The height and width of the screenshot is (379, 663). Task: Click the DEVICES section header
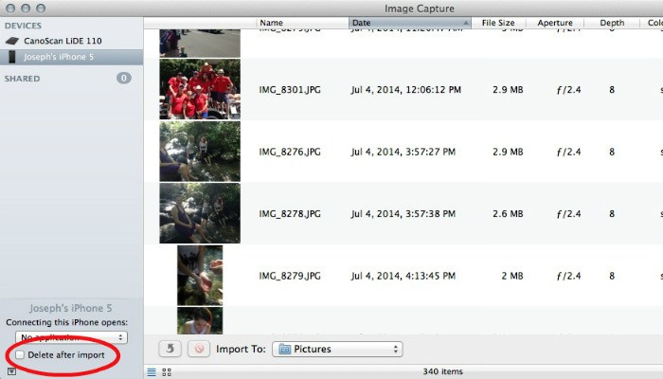point(24,26)
